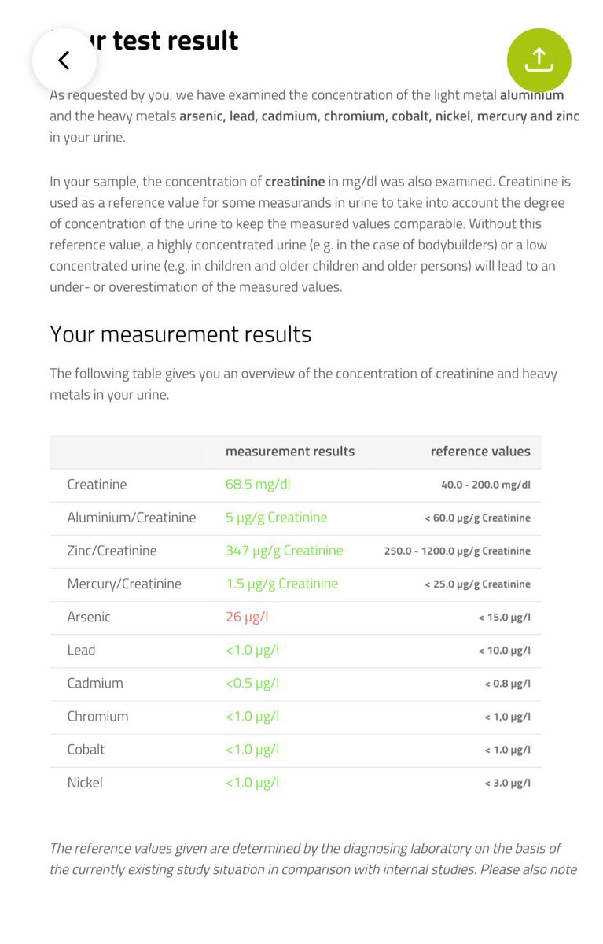The image size is (603, 944).
Task: Select the Cobalt row label
Action: click(86, 750)
